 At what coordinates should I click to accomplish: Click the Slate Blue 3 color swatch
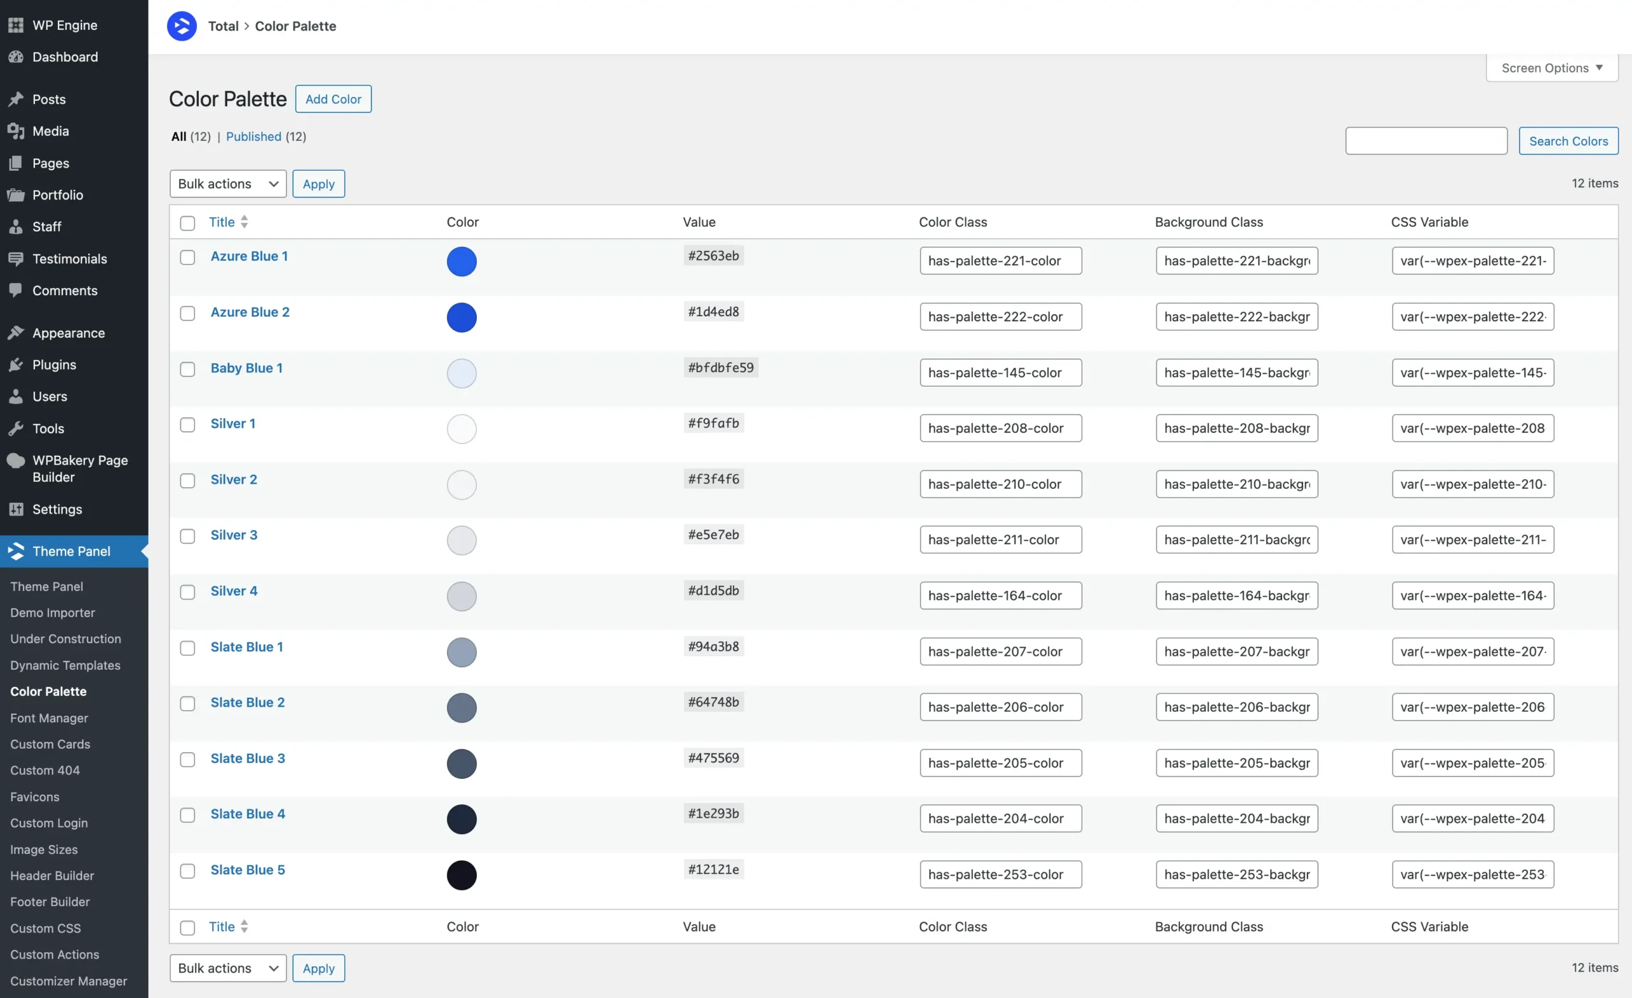[462, 763]
